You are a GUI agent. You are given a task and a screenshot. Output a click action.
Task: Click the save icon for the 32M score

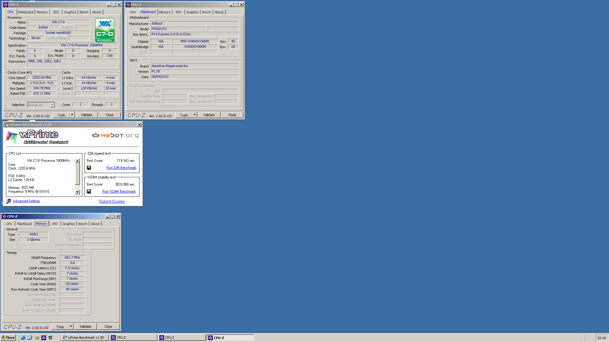(89, 168)
